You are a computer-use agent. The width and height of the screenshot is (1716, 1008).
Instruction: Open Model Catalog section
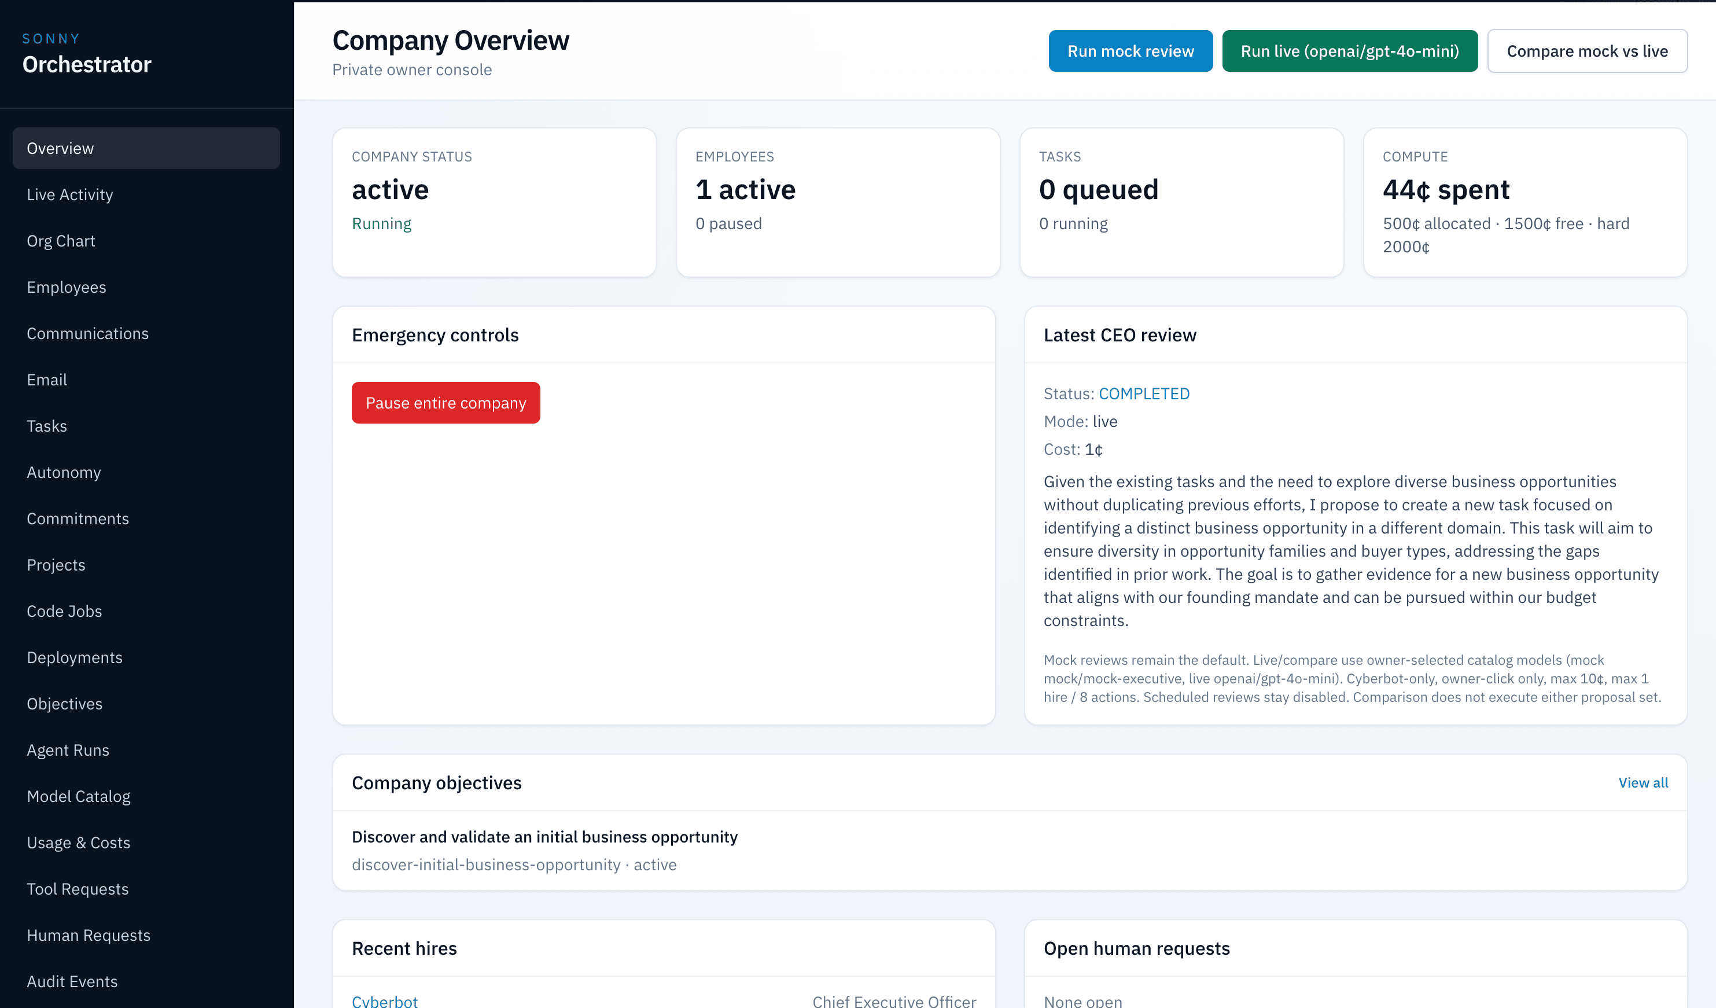coord(146,796)
